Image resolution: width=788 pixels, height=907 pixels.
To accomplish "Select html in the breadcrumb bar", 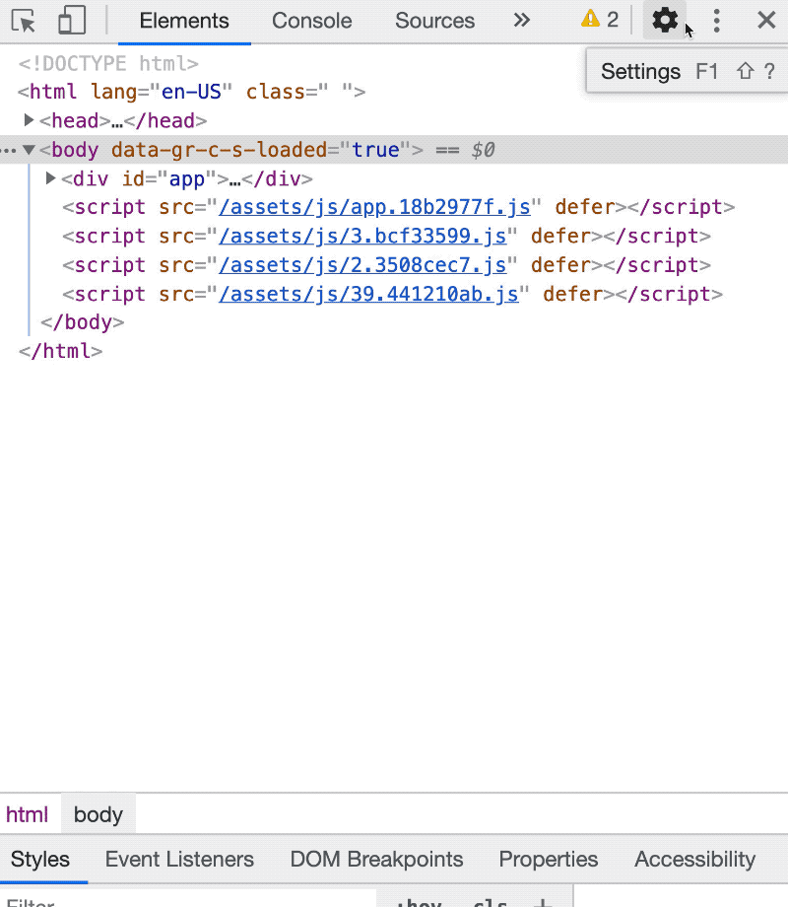I will [x=27, y=815].
